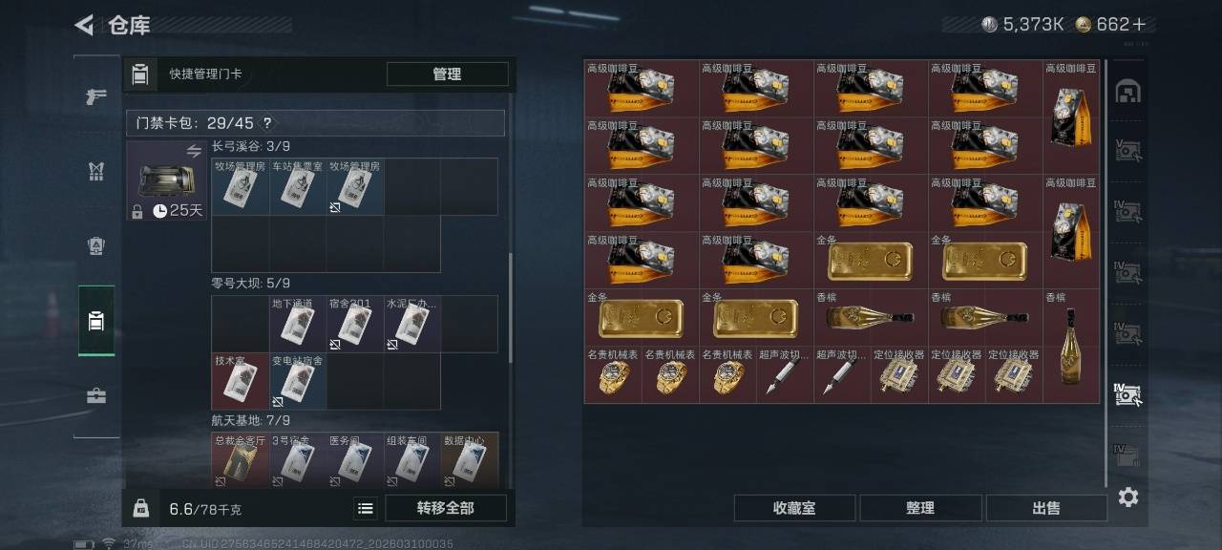Click the 出售 button
This screenshot has width=1222, height=550.
click(x=1046, y=508)
